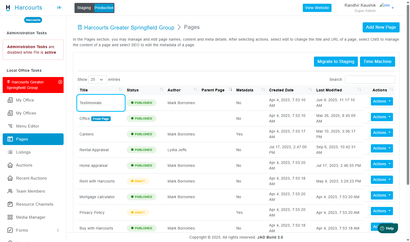
Task: Open Actions dropdown for Testimonials
Action: tap(382, 101)
